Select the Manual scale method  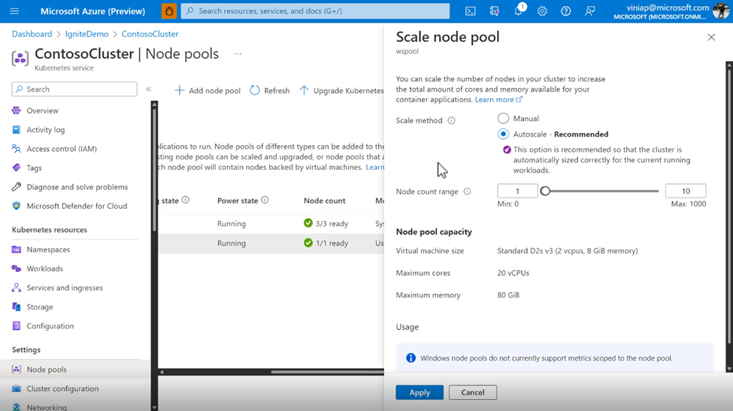click(x=503, y=118)
